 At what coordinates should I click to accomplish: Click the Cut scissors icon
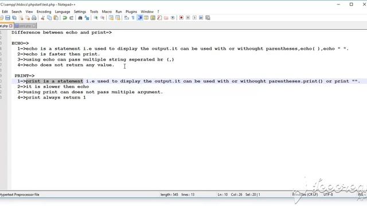42,18
